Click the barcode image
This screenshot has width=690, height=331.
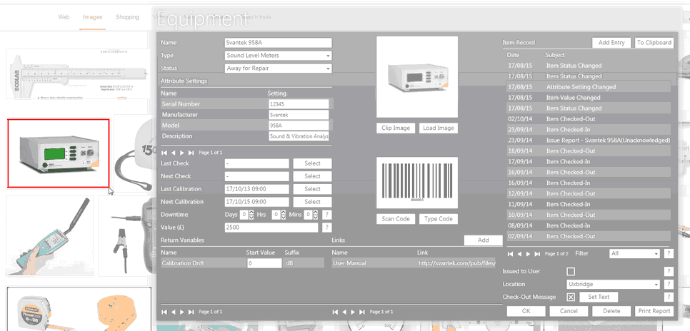(x=416, y=183)
